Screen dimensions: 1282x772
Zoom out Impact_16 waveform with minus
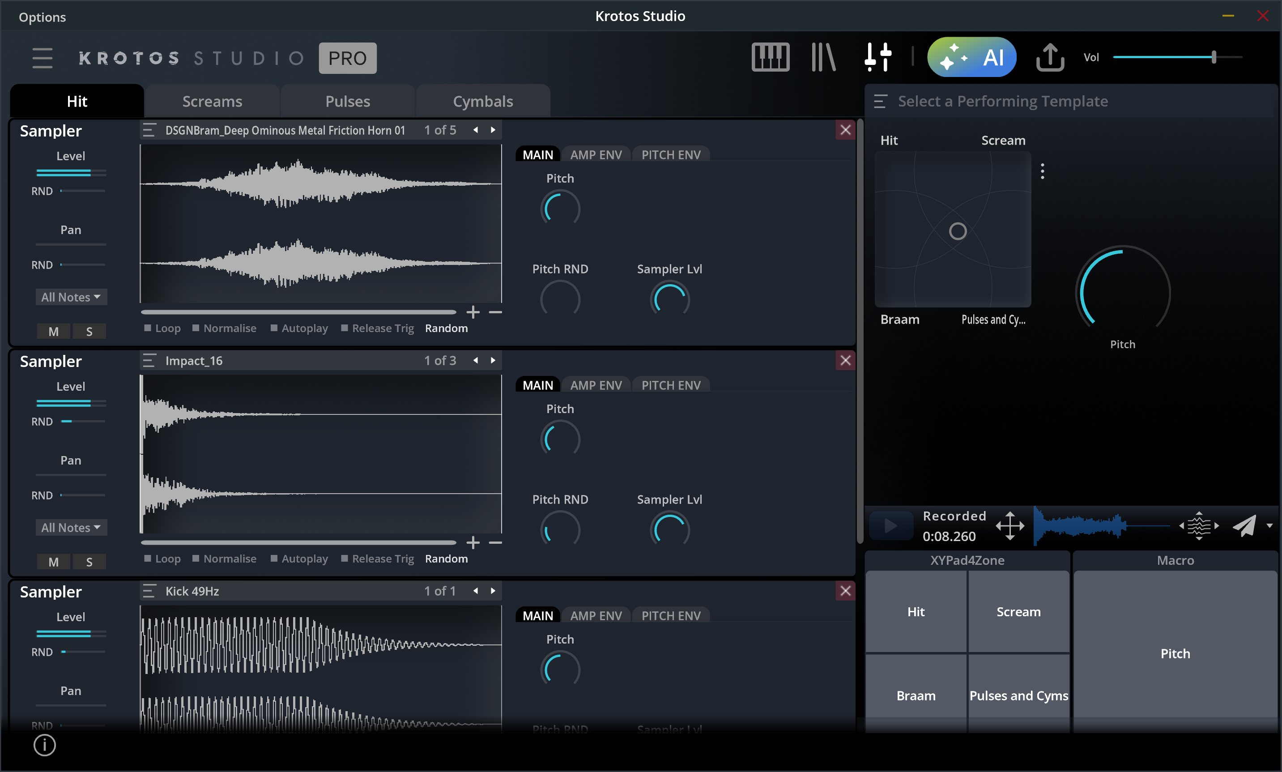pyautogui.click(x=496, y=542)
